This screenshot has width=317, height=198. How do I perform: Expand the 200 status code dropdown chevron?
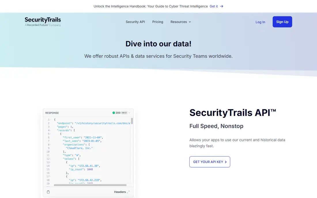pyautogui.click(x=129, y=113)
